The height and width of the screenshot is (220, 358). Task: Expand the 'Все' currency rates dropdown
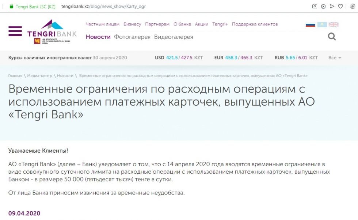click(x=335, y=58)
